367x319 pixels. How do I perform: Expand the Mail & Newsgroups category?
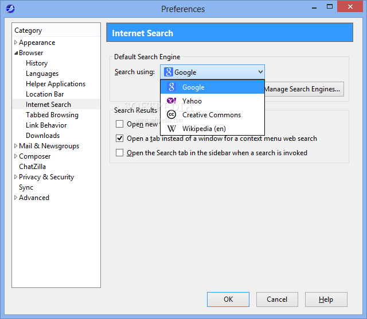pyautogui.click(x=15, y=146)
